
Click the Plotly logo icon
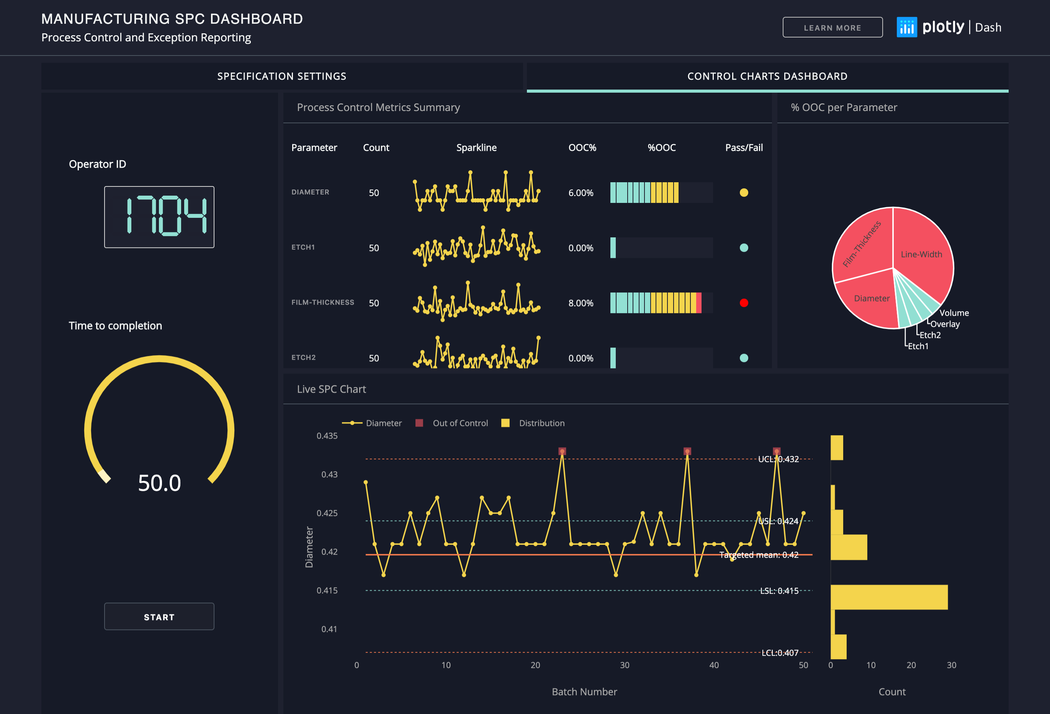[x=906, y=27]
